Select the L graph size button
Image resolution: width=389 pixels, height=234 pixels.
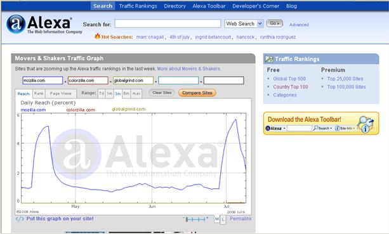pos(223,219)
